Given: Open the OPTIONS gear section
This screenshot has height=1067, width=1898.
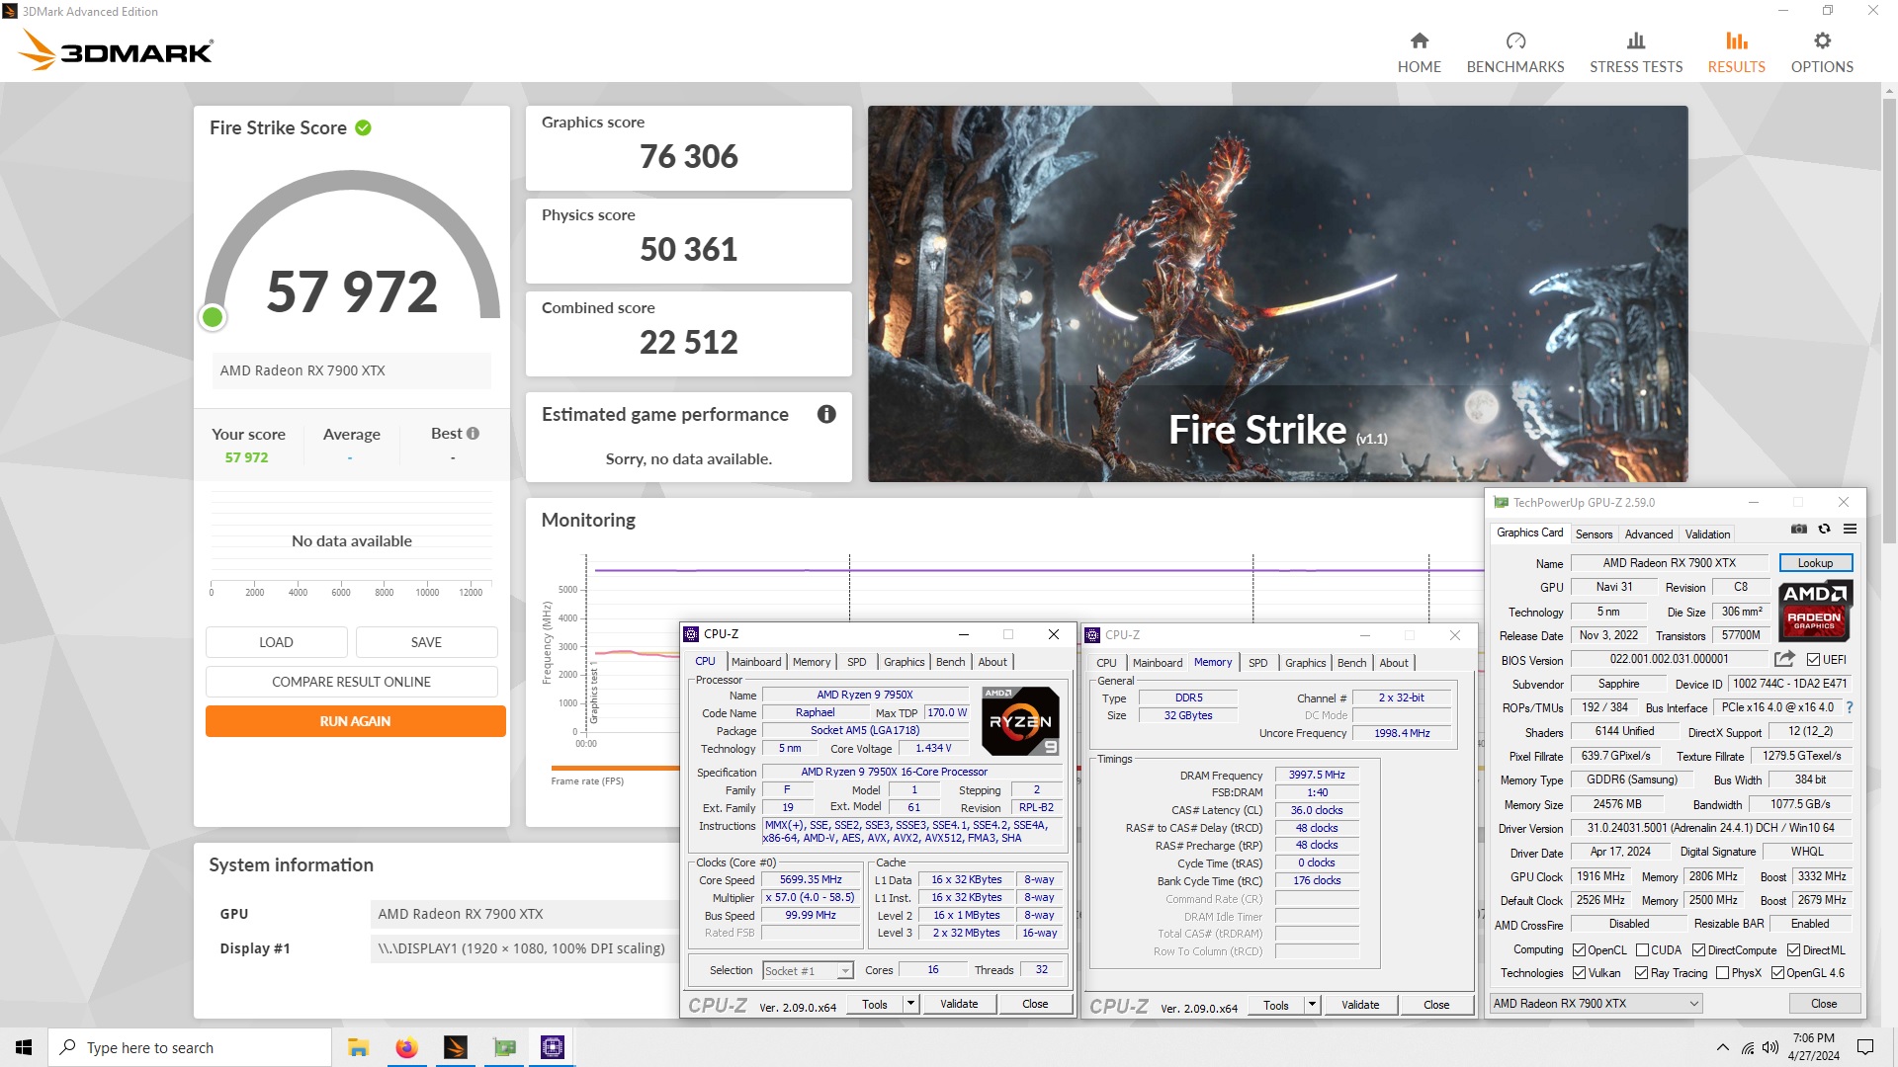Looking at the screenshot, I should (x=1821, y=53).
